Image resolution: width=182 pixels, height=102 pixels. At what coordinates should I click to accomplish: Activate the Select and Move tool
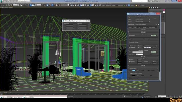28,5
